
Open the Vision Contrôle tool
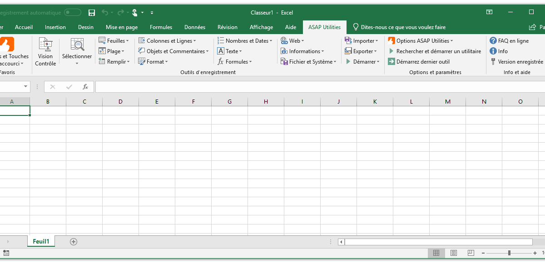(x=45, y=52)
